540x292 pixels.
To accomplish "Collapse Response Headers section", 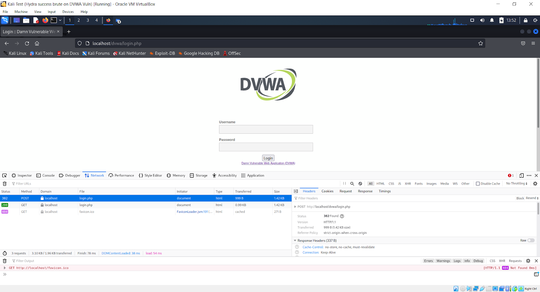I will tap(295, 240).
